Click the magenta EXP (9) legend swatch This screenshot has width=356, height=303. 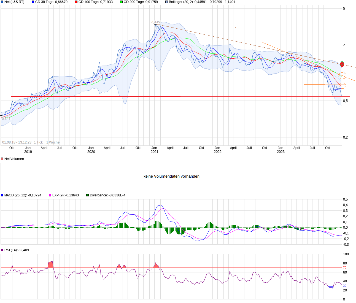(50, 195)
